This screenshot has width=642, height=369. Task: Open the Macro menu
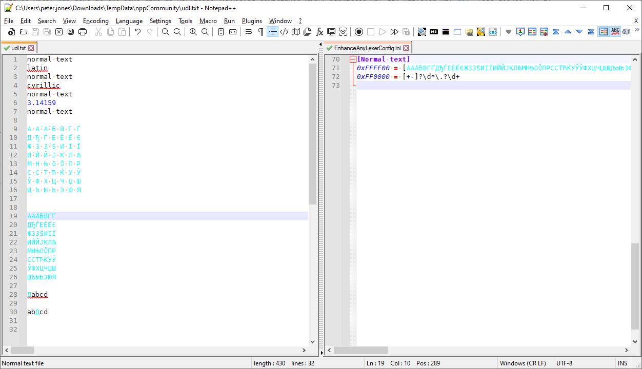tap(208, 21)
